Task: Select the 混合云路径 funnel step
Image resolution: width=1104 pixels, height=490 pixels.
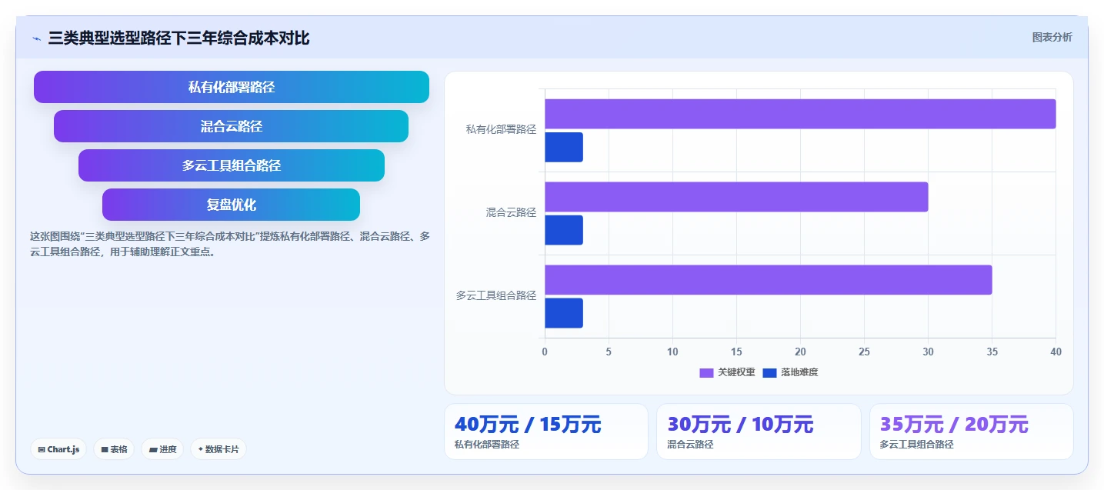Action: pyautogui.click(x=231, y=126)
